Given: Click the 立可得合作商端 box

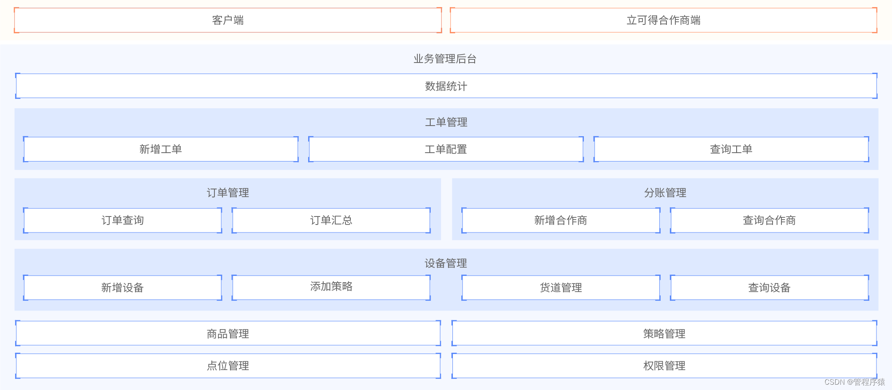Looking at the screenshot, I should click(x=663, y=20).
